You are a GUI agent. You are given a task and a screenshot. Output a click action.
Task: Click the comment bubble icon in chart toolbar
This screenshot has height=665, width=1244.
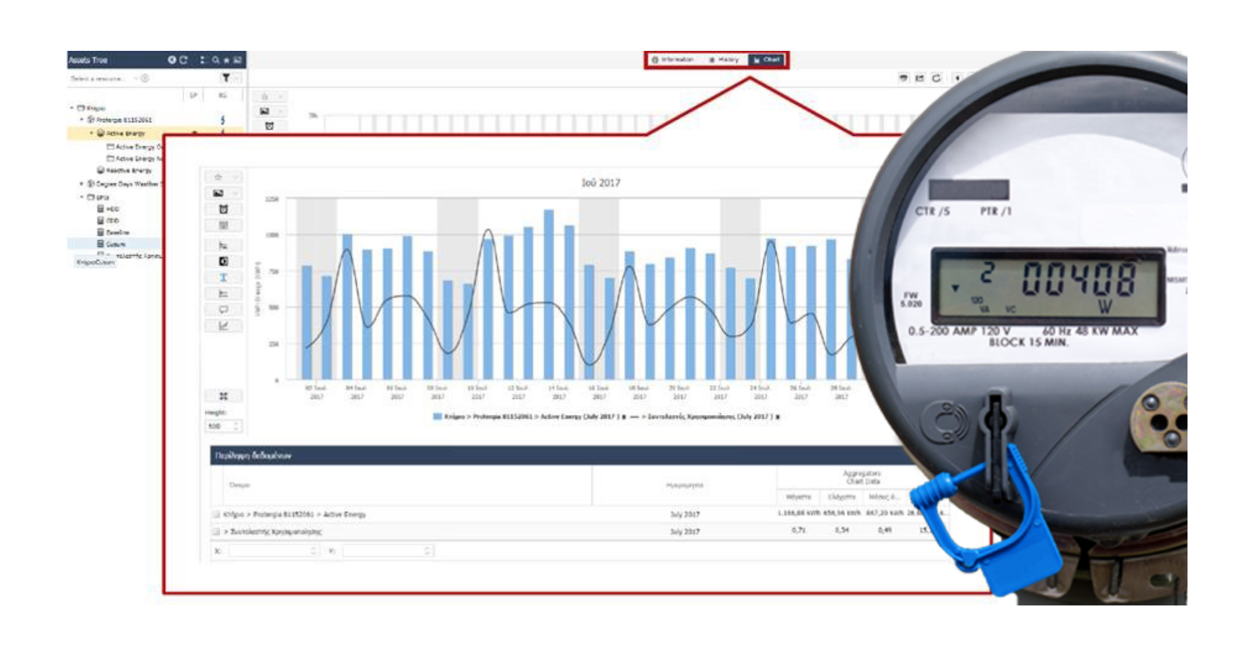tap(223, 310)
